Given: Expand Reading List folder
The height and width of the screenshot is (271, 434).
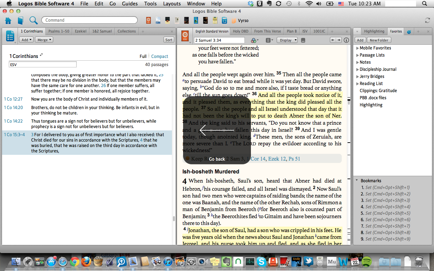Looking at the screenshot, I should click(x=357, y=84).
